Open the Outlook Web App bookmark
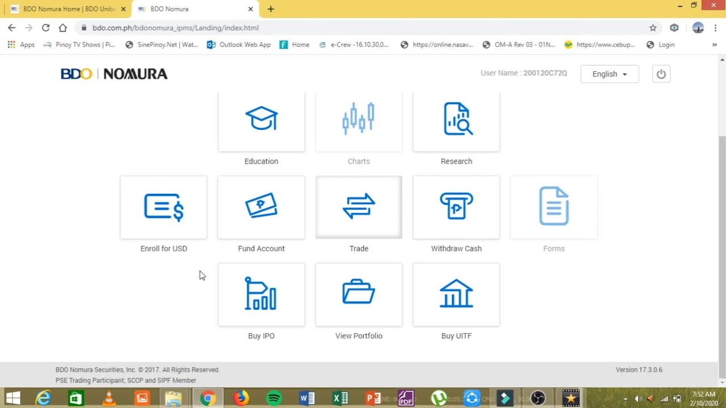Screen dimensions: 726x408 click(239, 45)
